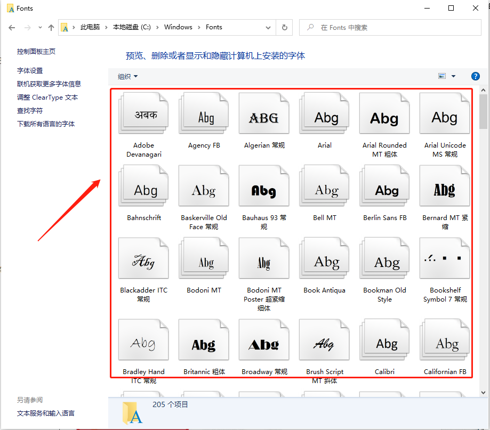Select the Bauhaus 93 常规 font

pos(264,185)
